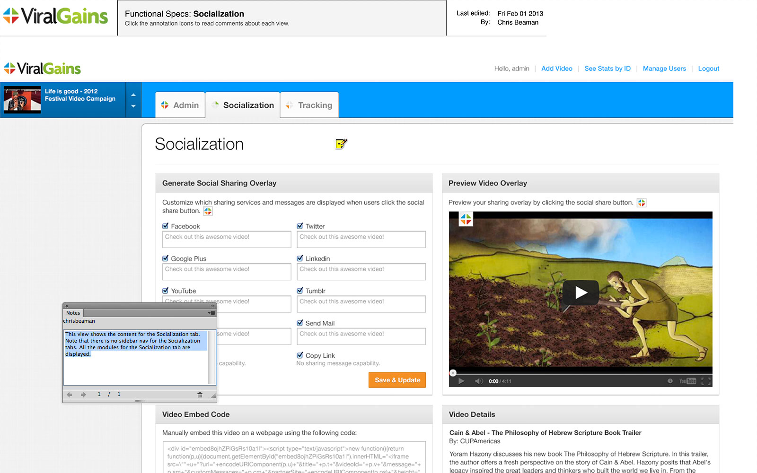Click the Linkedin message input field
757x473 pixels.
click(361, 271)
